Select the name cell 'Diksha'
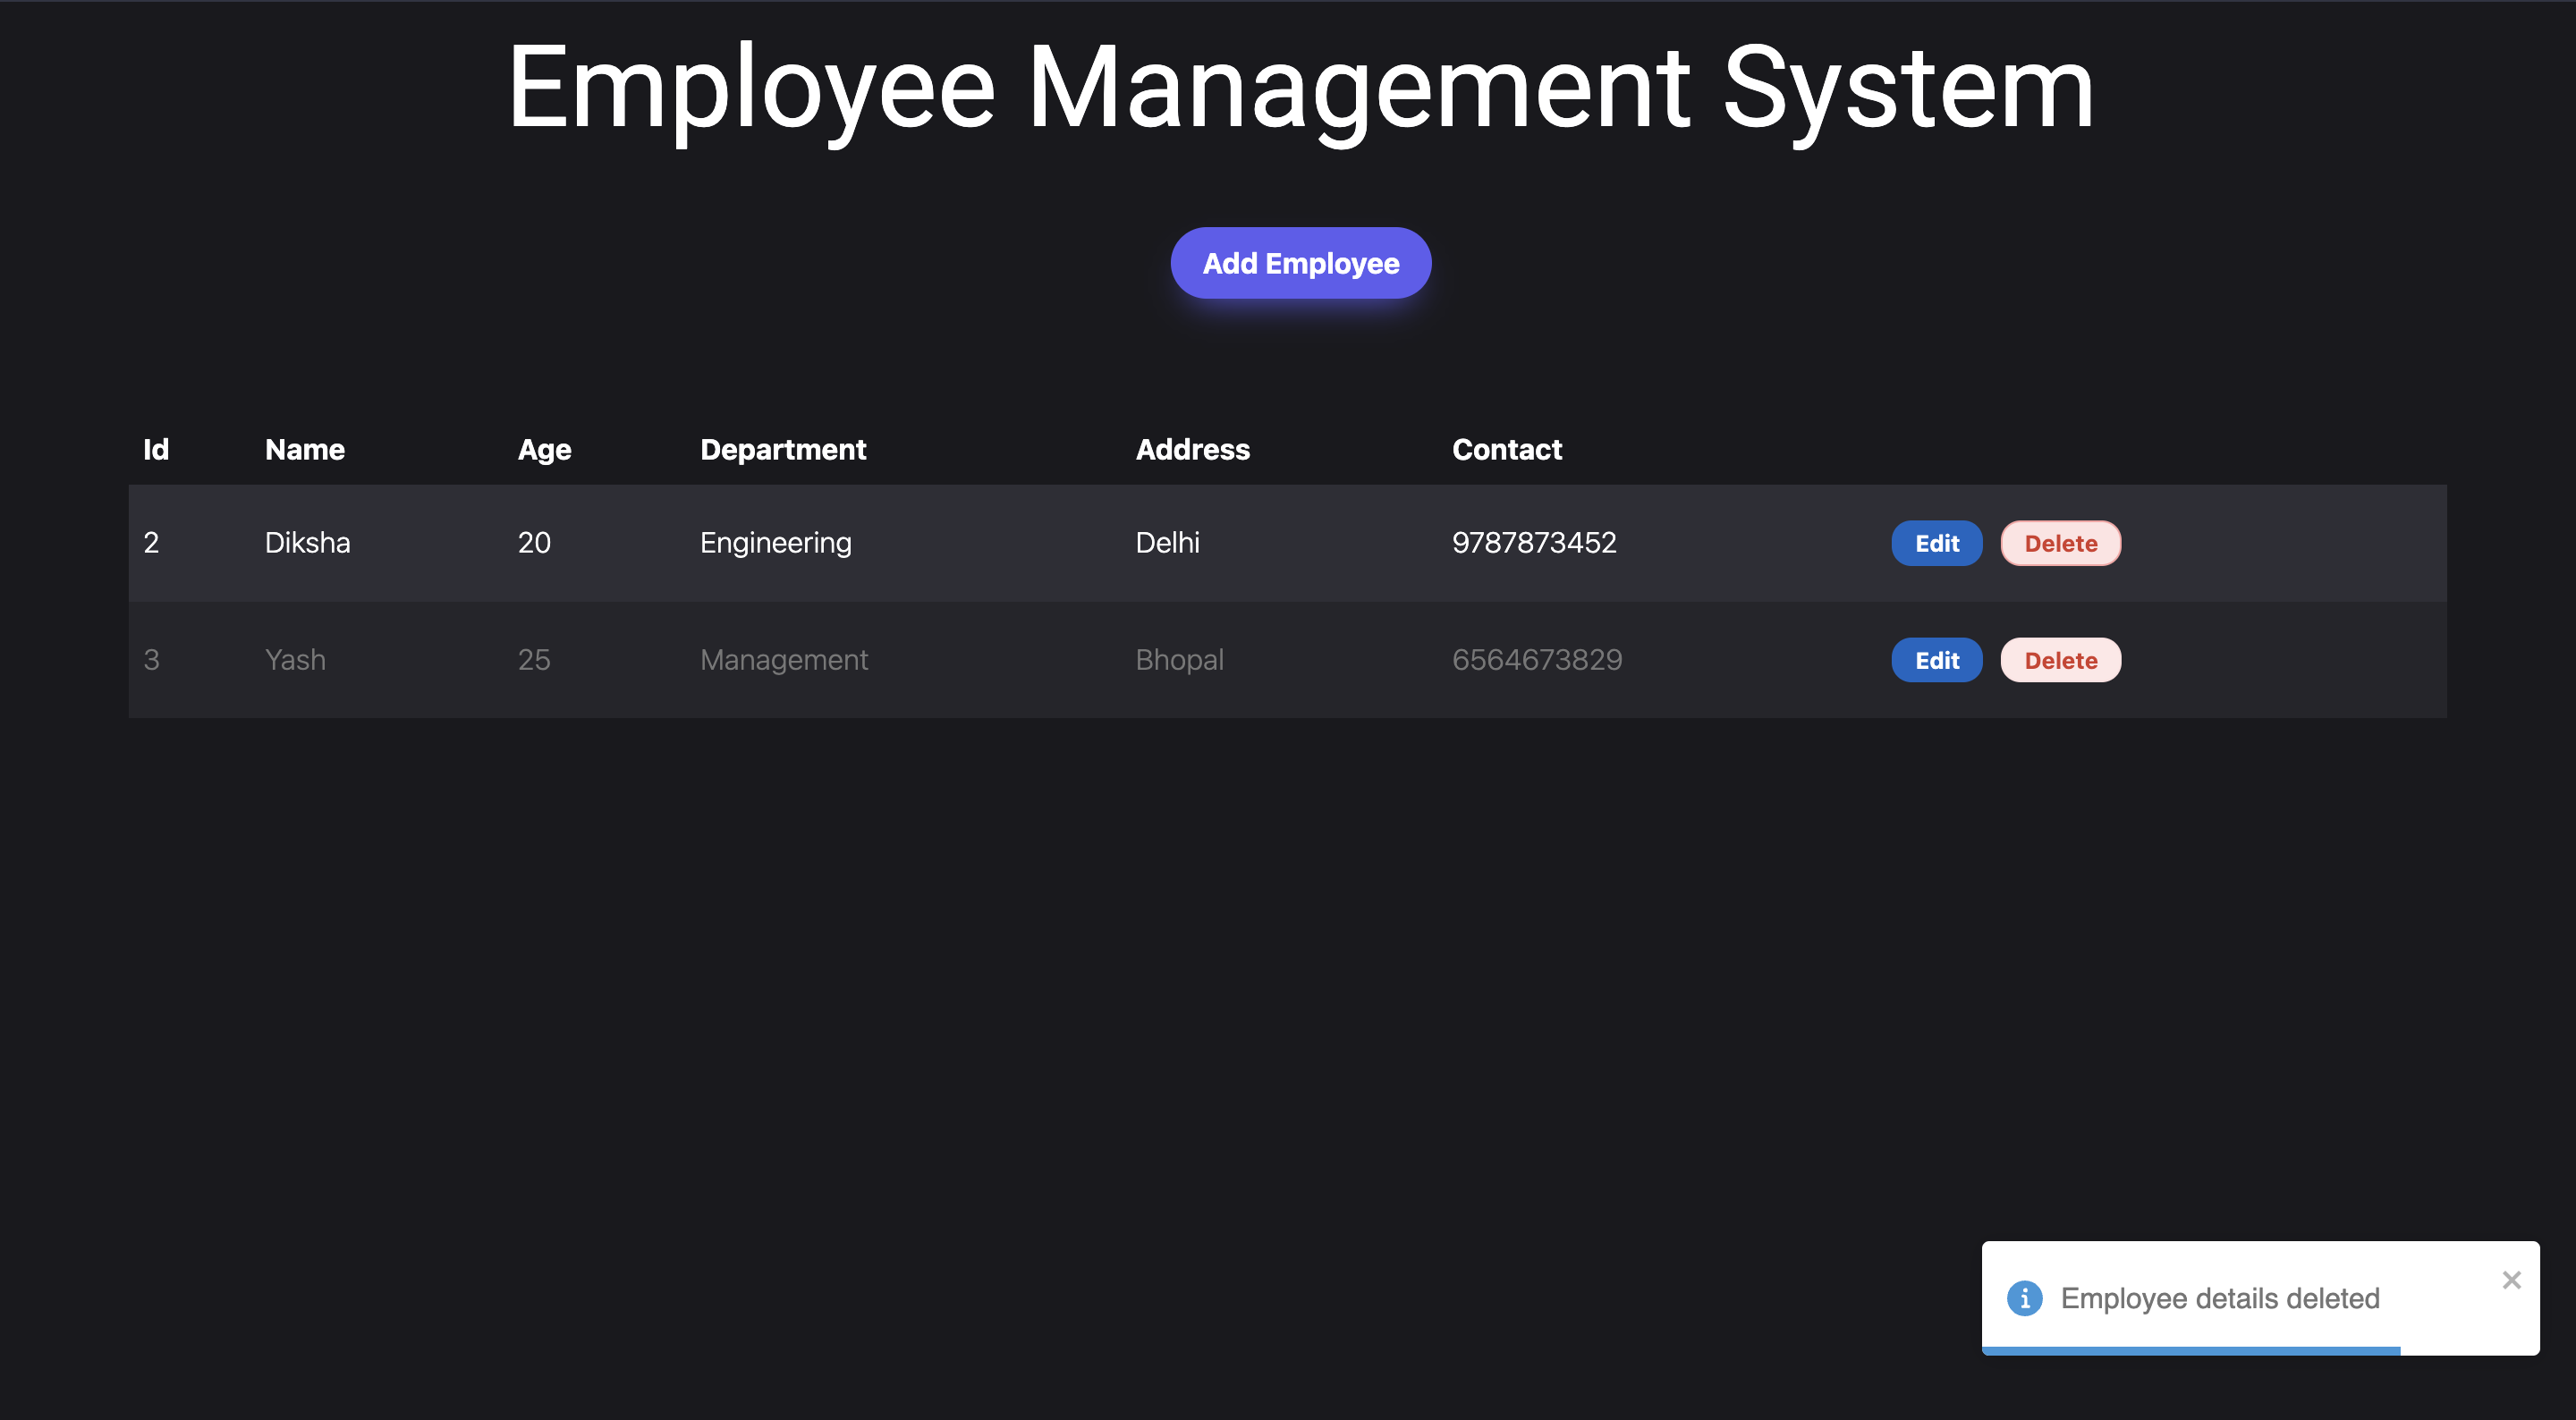 point(307,542)
